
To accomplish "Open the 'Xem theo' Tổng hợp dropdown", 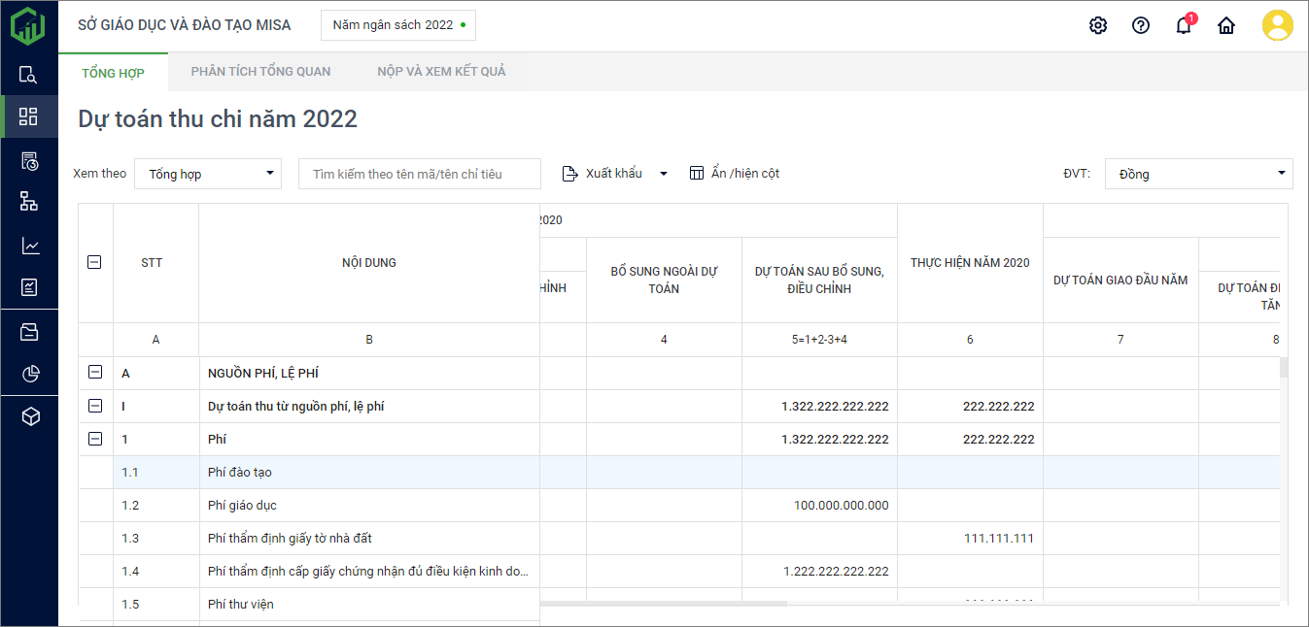I will 208,174.
